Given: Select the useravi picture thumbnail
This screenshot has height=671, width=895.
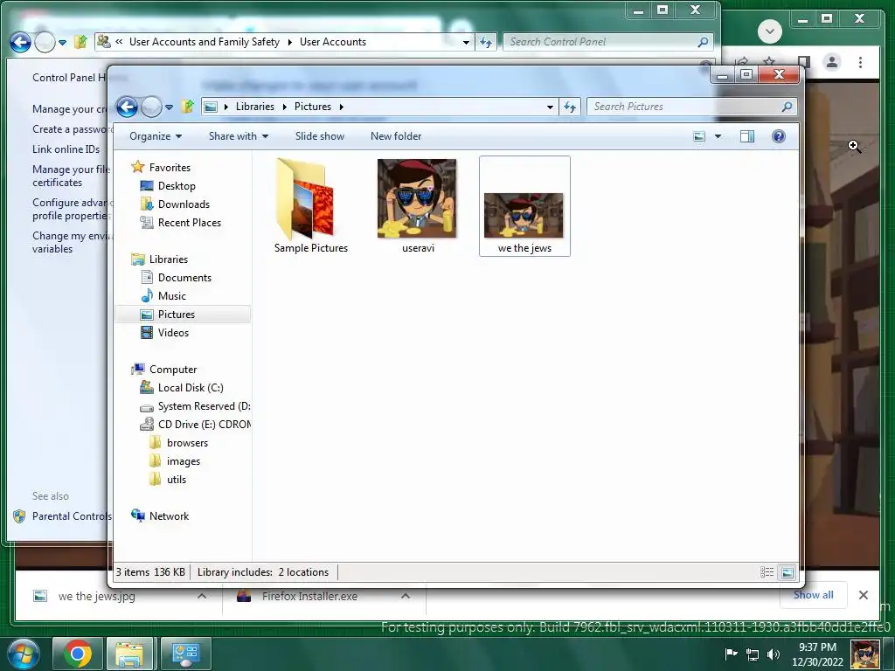Looking at the screenshot, I should [x=418, y=206].
